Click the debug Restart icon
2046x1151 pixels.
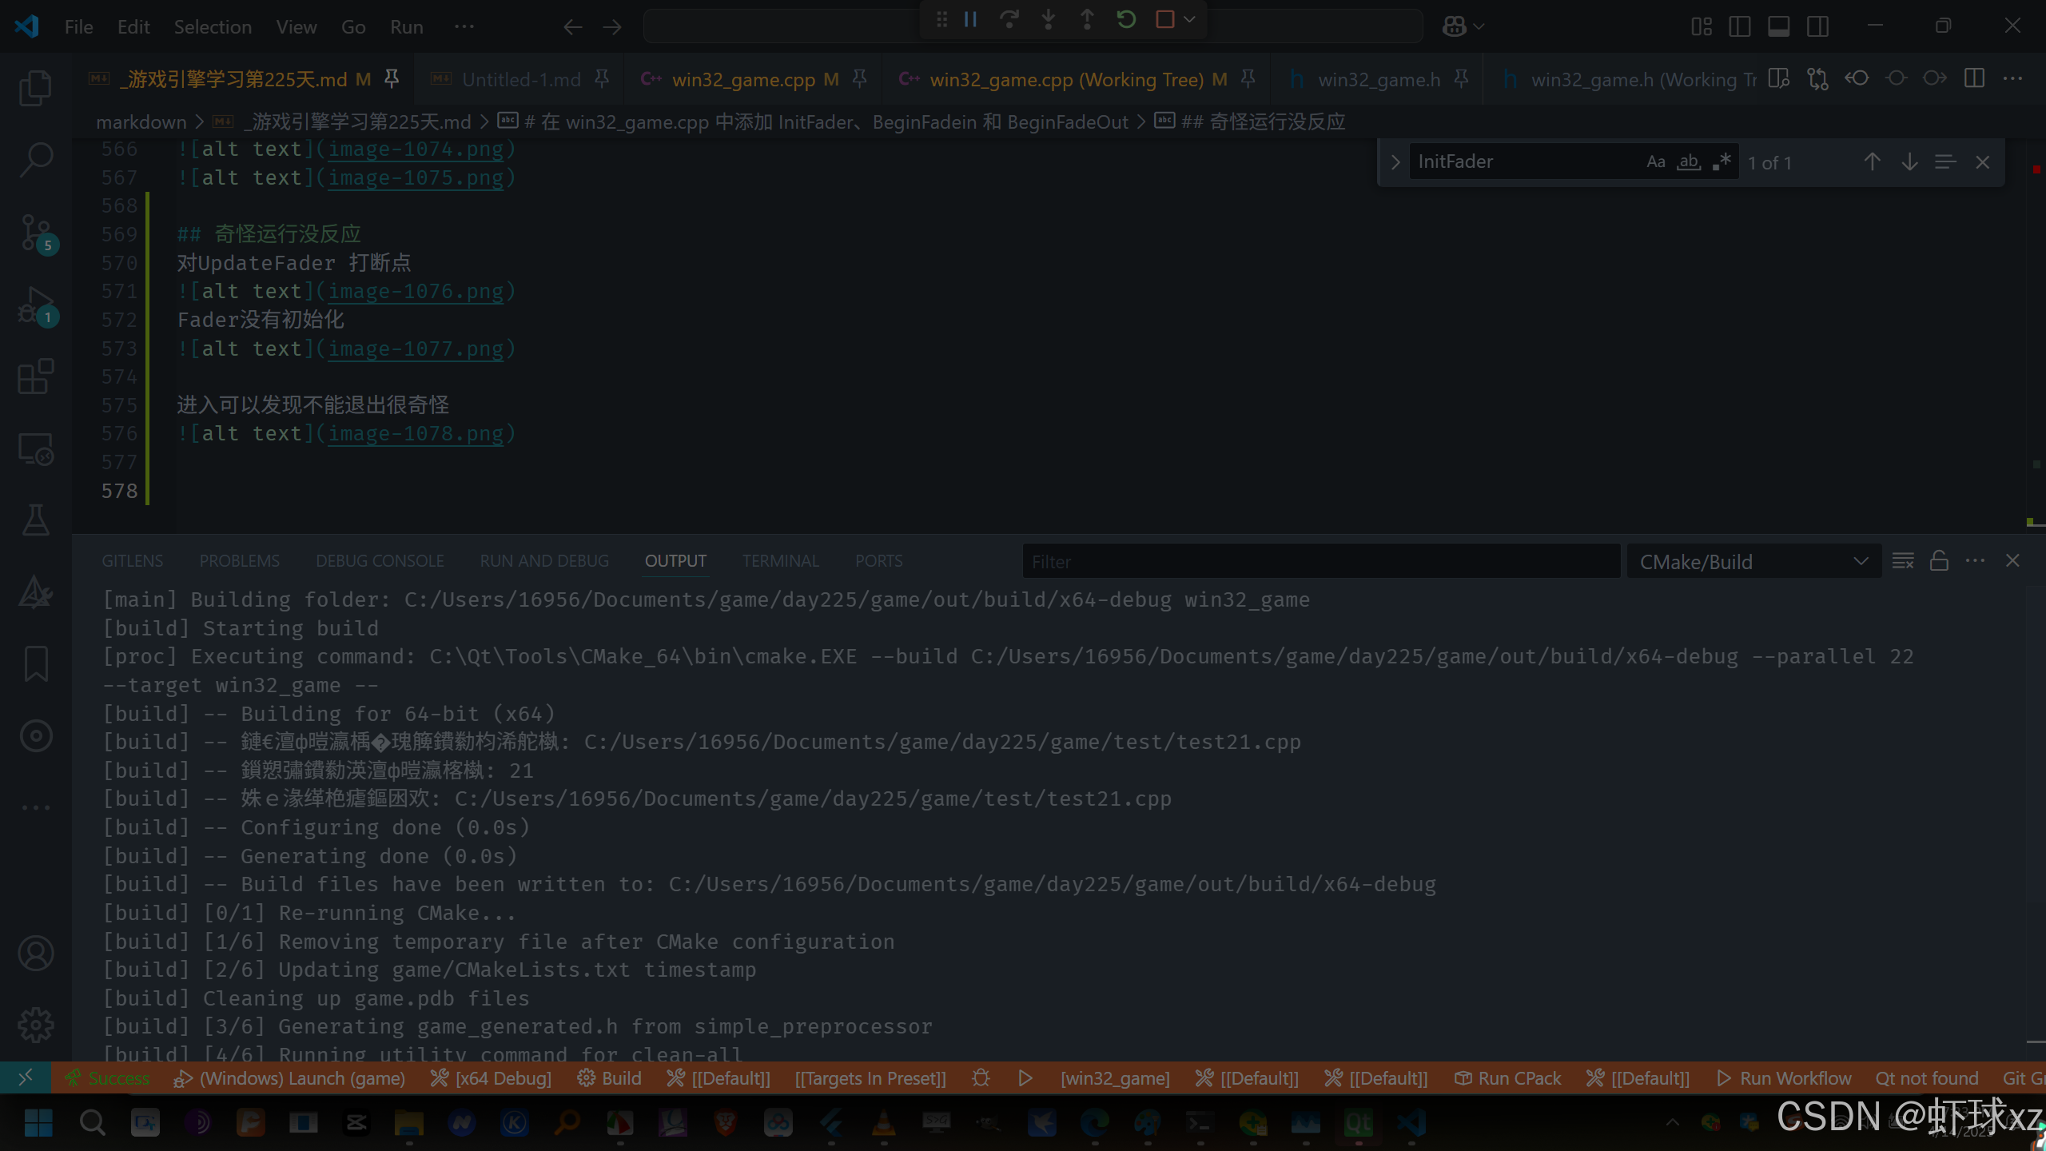click(1126, 19)
